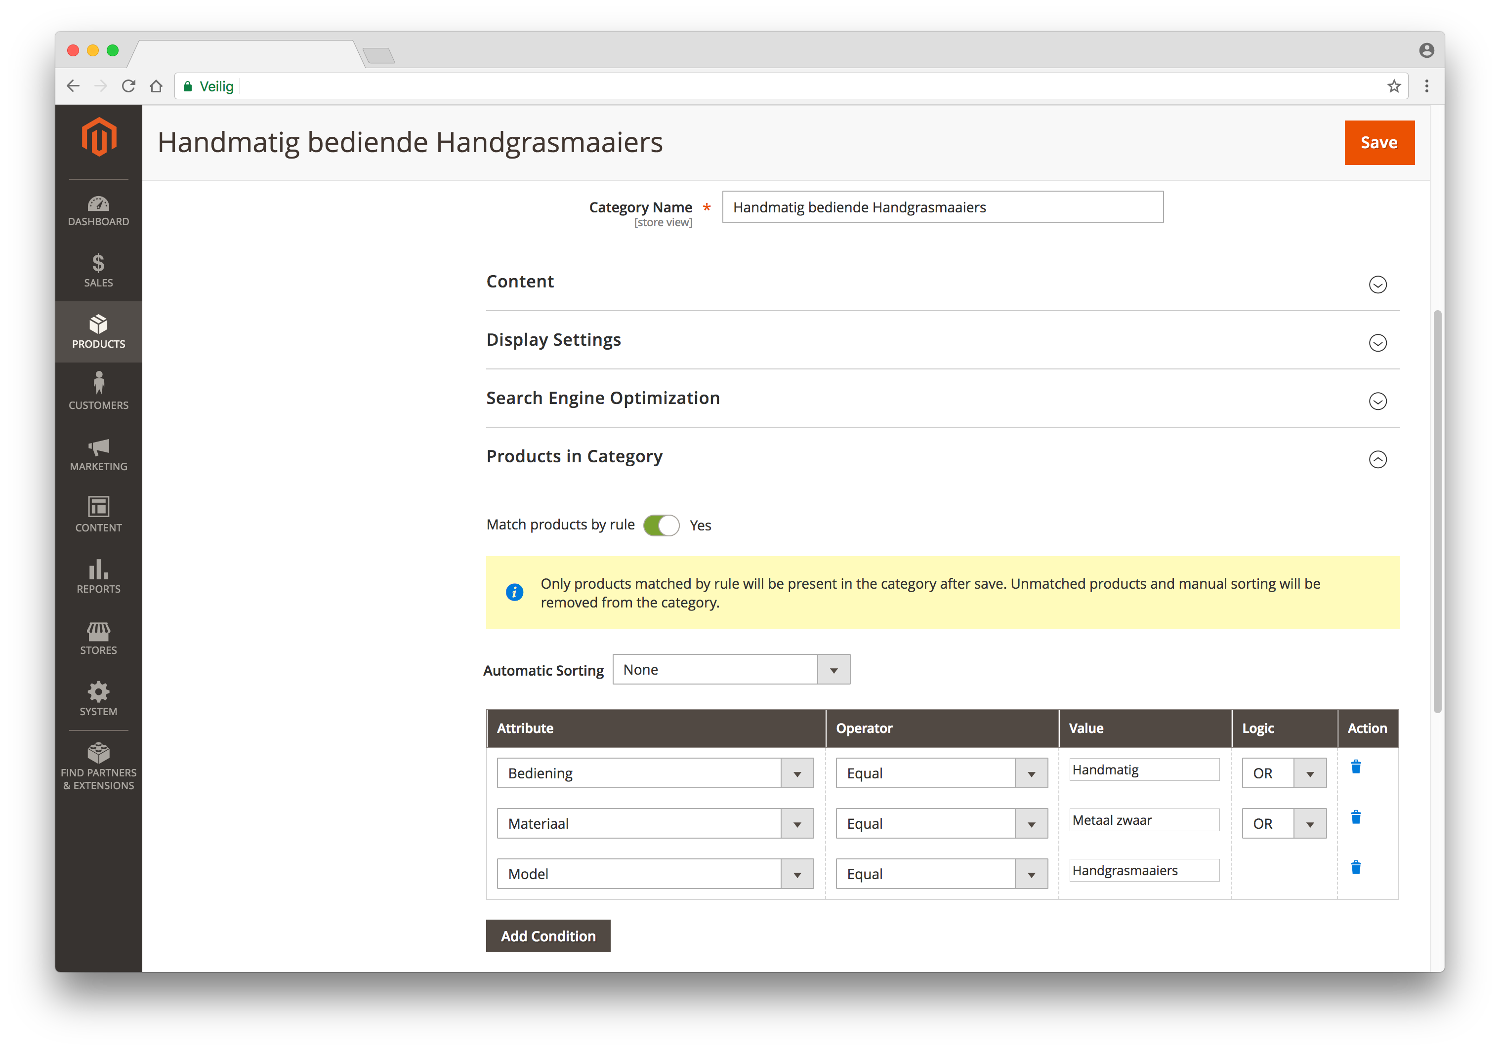Open the Dashboard sidebar item
The width and height of the screenshot is (1500, 1051).
coord(99,210)
